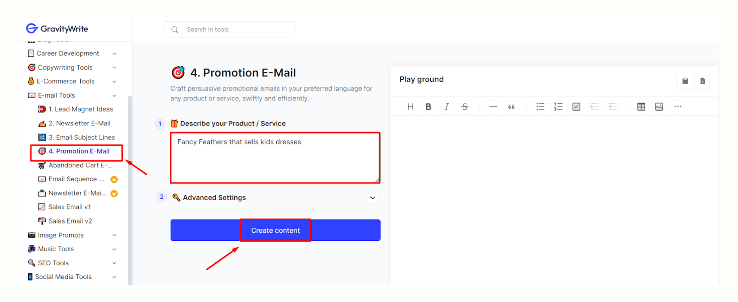Create a bulleted list
This screenshot has height=302, width=738.
tap(540, 107)
